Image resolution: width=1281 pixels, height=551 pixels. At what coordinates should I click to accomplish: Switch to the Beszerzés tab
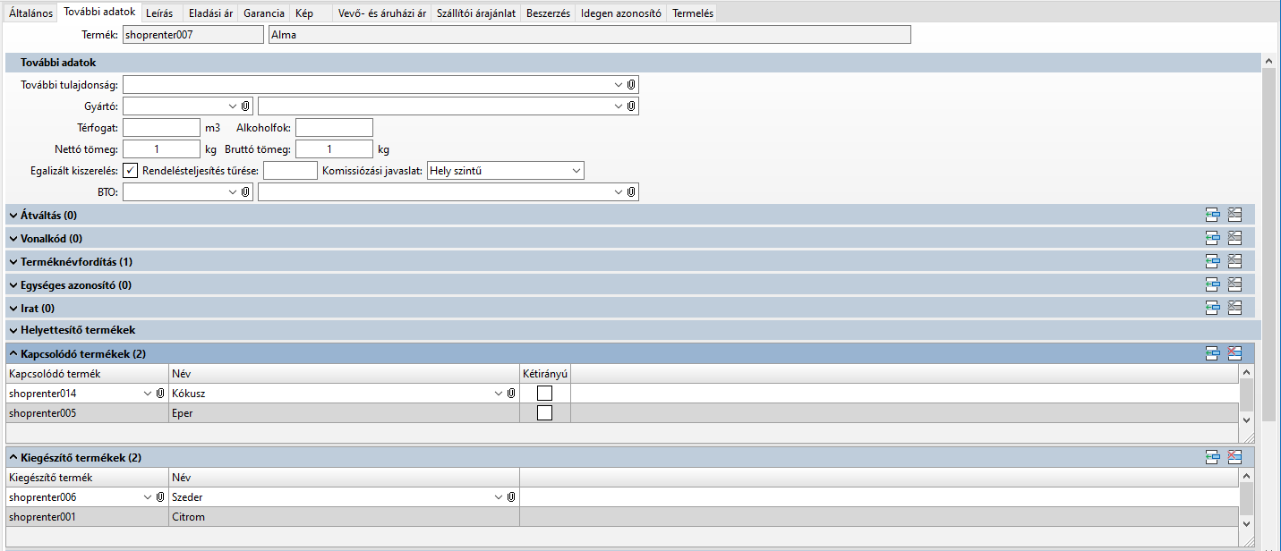[548, 13]
